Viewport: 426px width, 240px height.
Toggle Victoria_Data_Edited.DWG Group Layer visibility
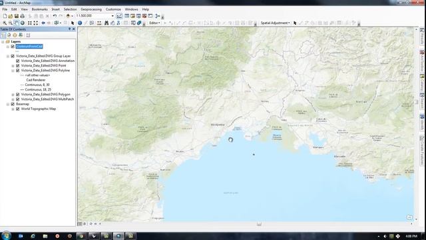point(13,56)
